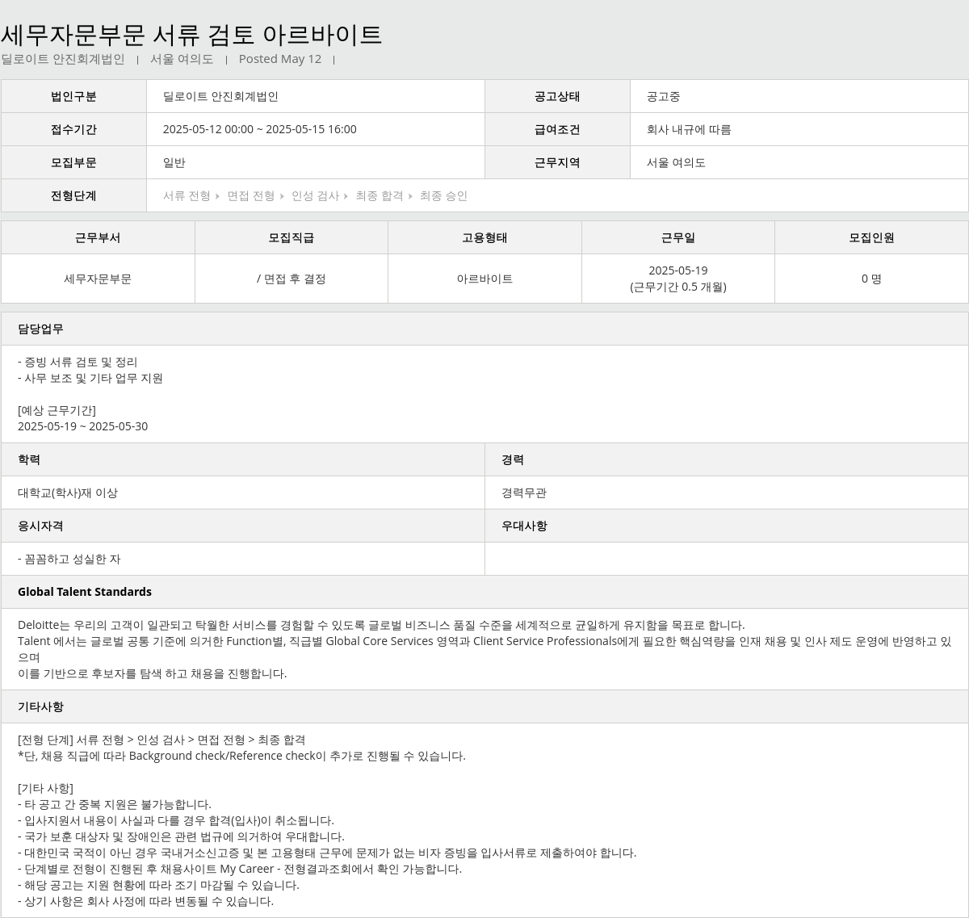This screenshot has width=969, height=918.
Task: Select 딜로이트 안진회계법인 value in 법인구분 row
Action: coord(220,96)
